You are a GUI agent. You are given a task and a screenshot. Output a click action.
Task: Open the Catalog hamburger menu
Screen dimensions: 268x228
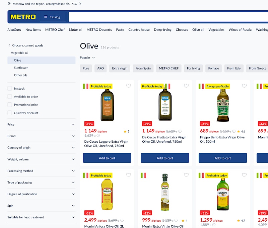tap(52, 17)
